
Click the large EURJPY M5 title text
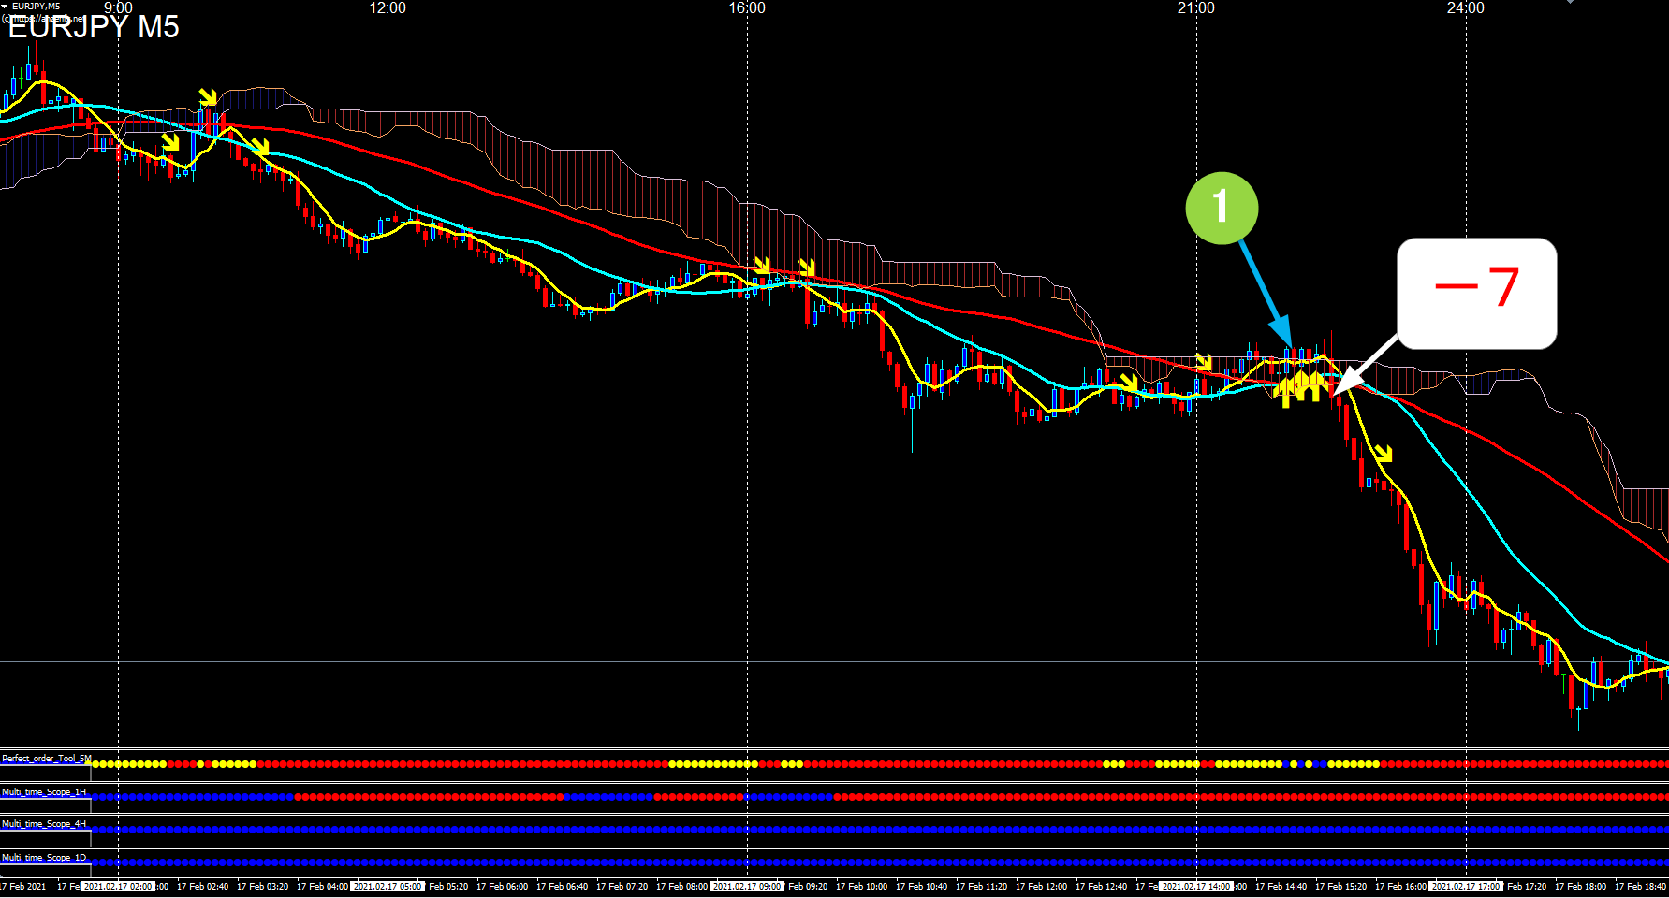[x=94, y=27]
